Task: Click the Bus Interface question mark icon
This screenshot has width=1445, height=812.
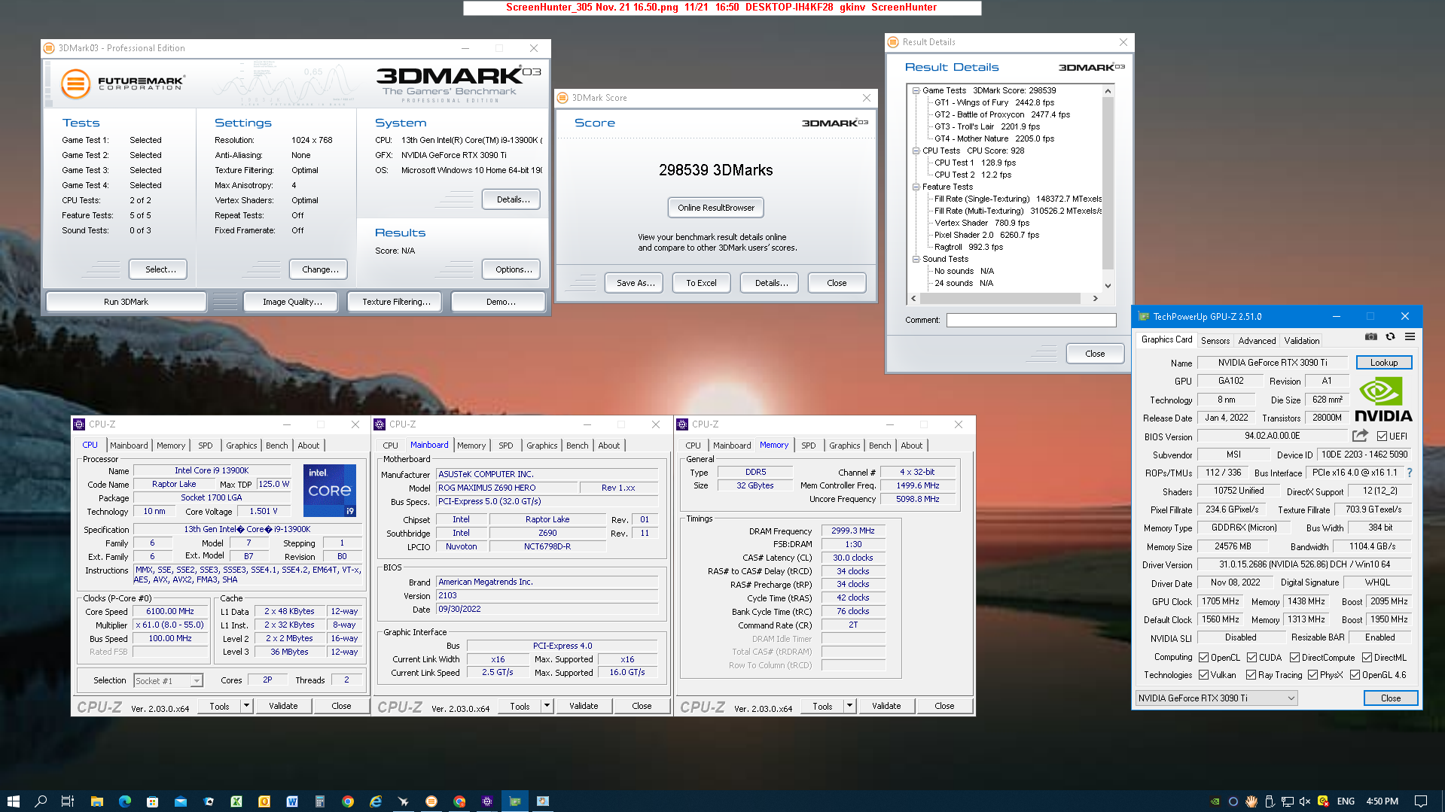Action: [x=1410, y=473]
